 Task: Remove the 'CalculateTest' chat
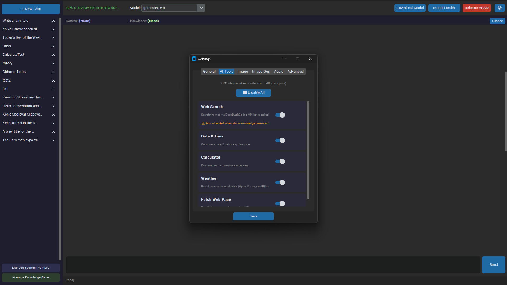53,55
